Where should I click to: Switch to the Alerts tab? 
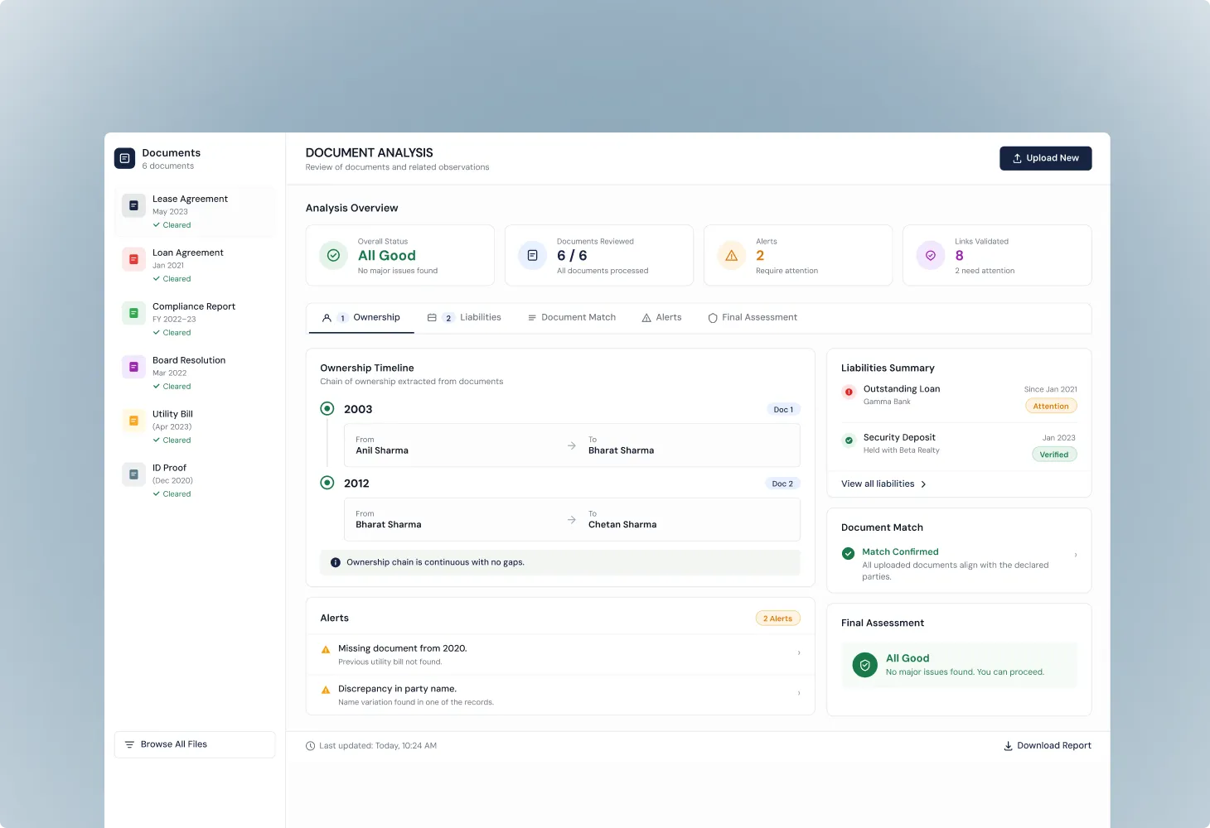point(661,318)
